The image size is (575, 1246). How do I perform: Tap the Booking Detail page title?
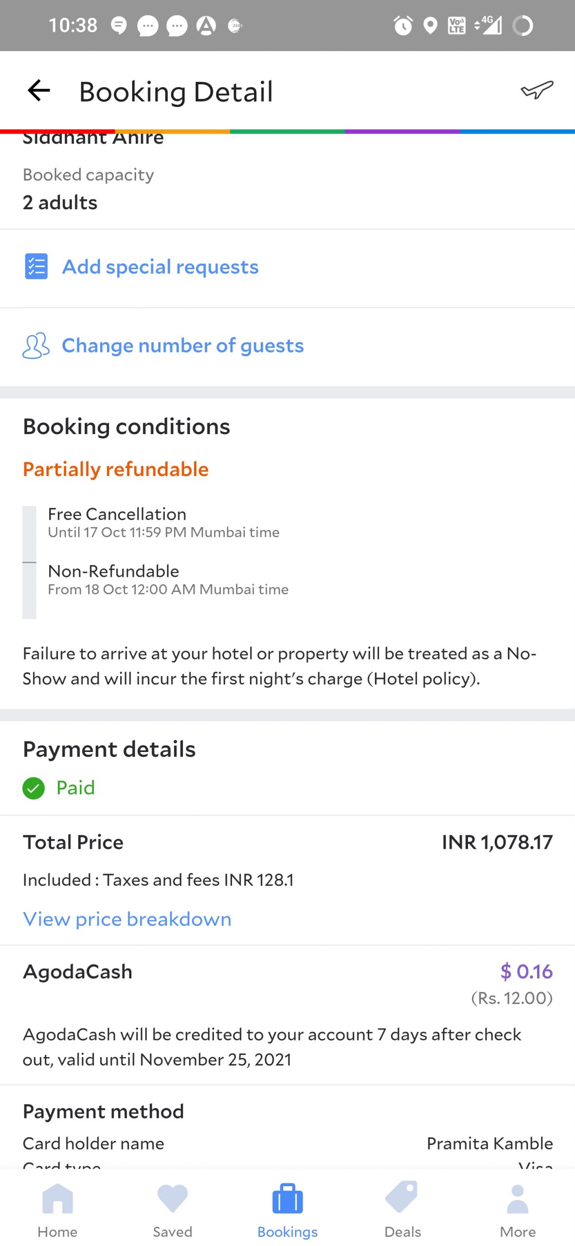pos(176,92)
